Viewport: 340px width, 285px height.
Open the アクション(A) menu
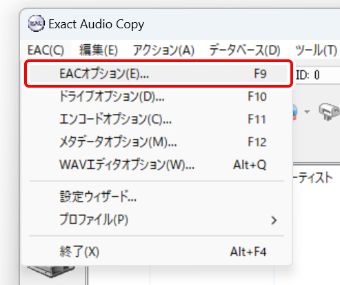point(163,50)
